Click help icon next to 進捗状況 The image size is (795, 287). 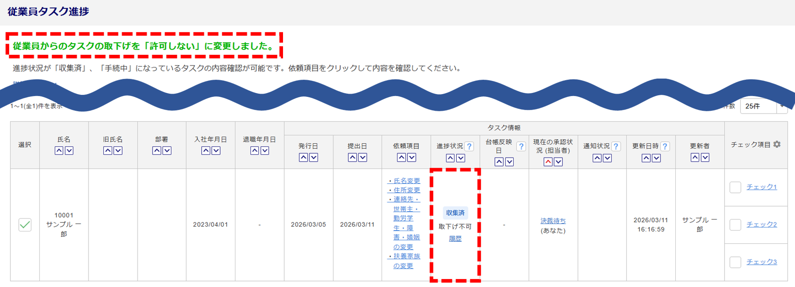click(x=469, y=147)
